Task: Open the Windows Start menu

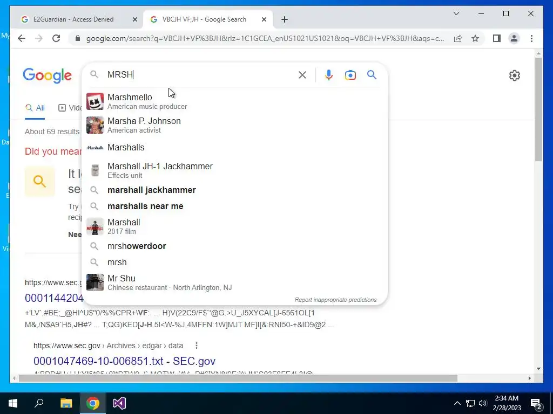Action: tap(13, 403)
